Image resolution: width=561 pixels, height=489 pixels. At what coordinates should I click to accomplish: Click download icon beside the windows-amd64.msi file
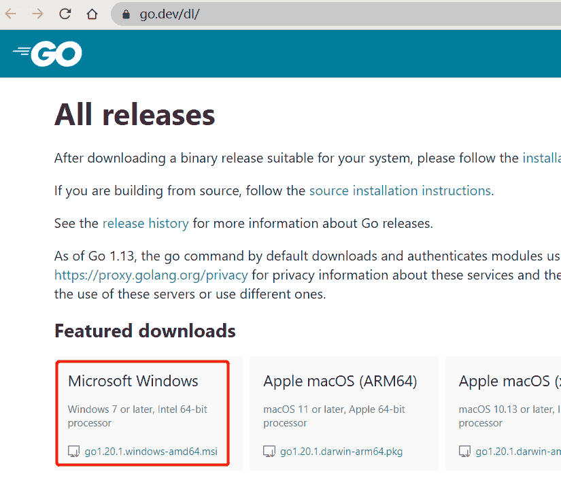coord(74,451)
